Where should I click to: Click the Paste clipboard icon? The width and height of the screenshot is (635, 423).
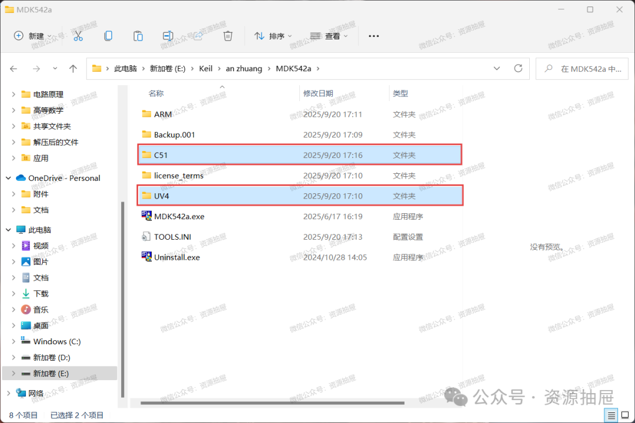[138, 36]
